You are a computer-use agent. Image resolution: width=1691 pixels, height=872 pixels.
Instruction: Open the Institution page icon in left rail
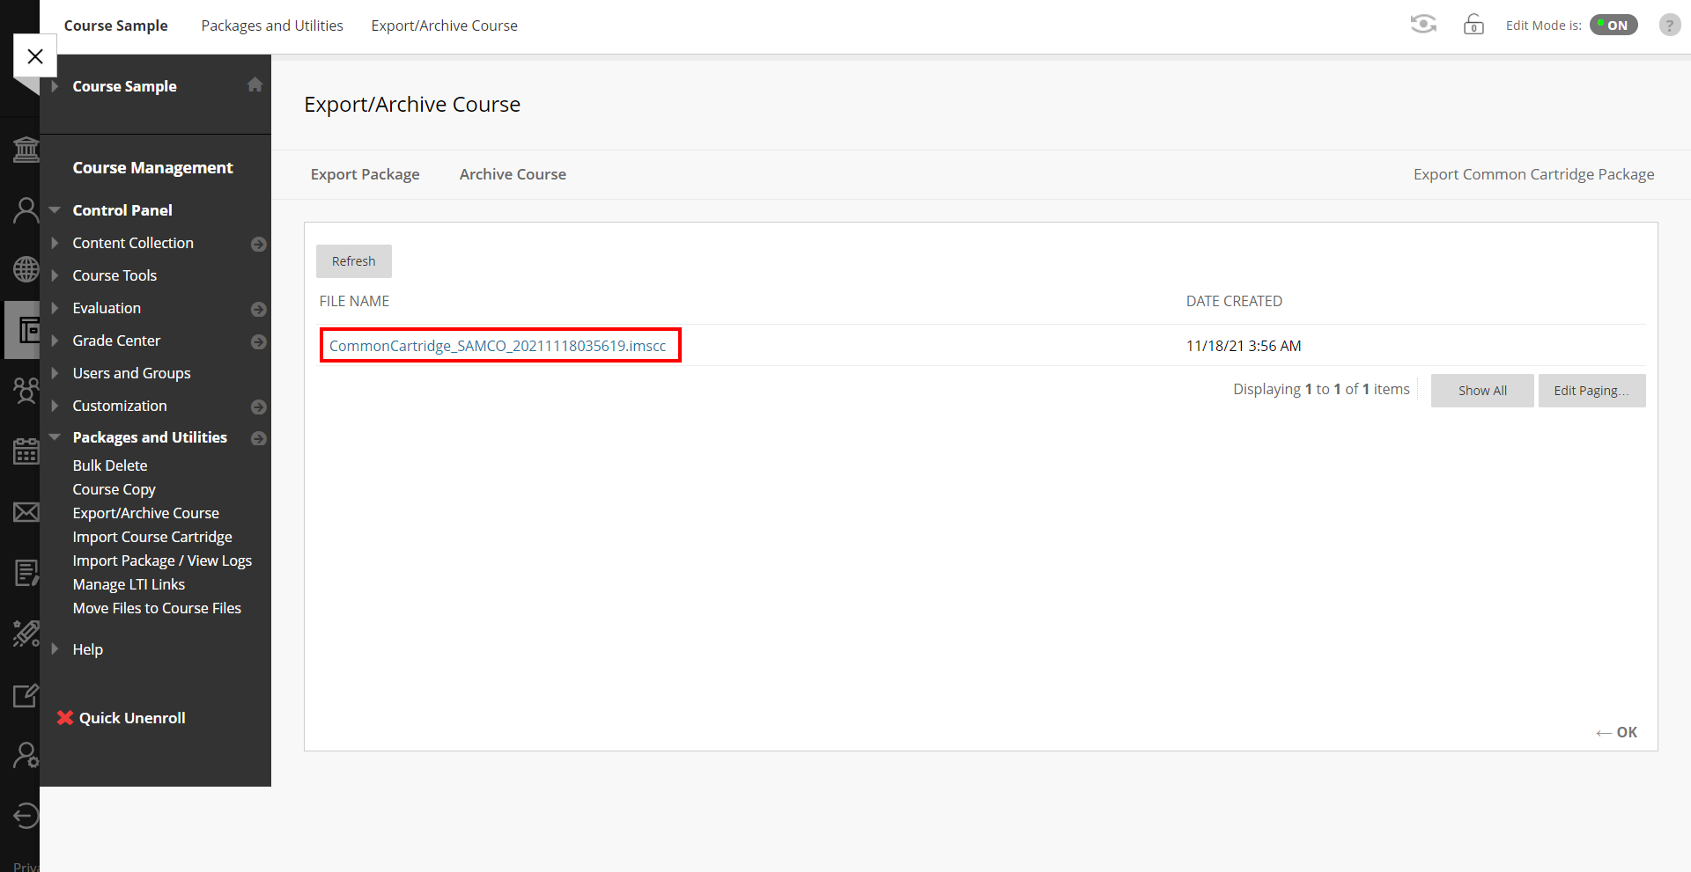tap(26, 150)
